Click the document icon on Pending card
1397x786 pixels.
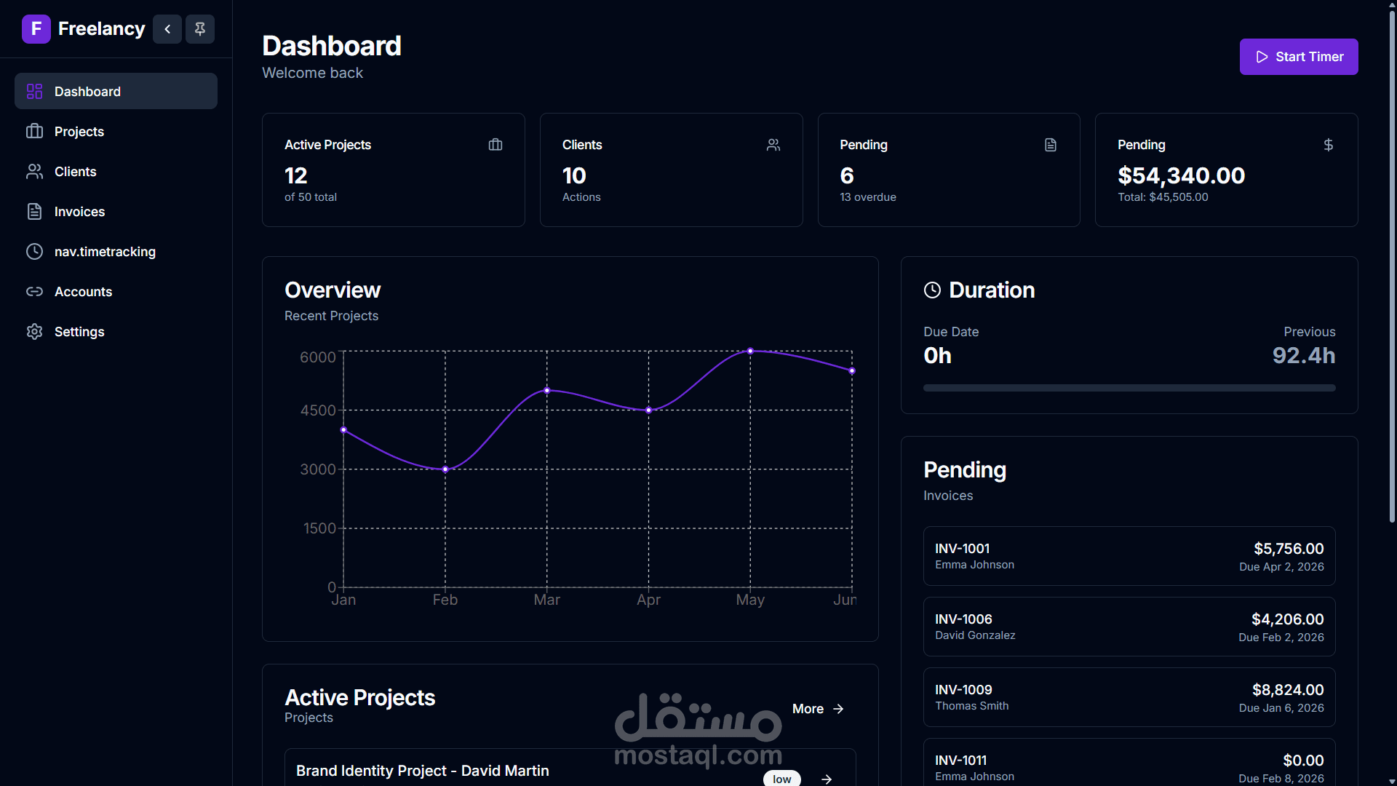click(x=1050, y=145)
